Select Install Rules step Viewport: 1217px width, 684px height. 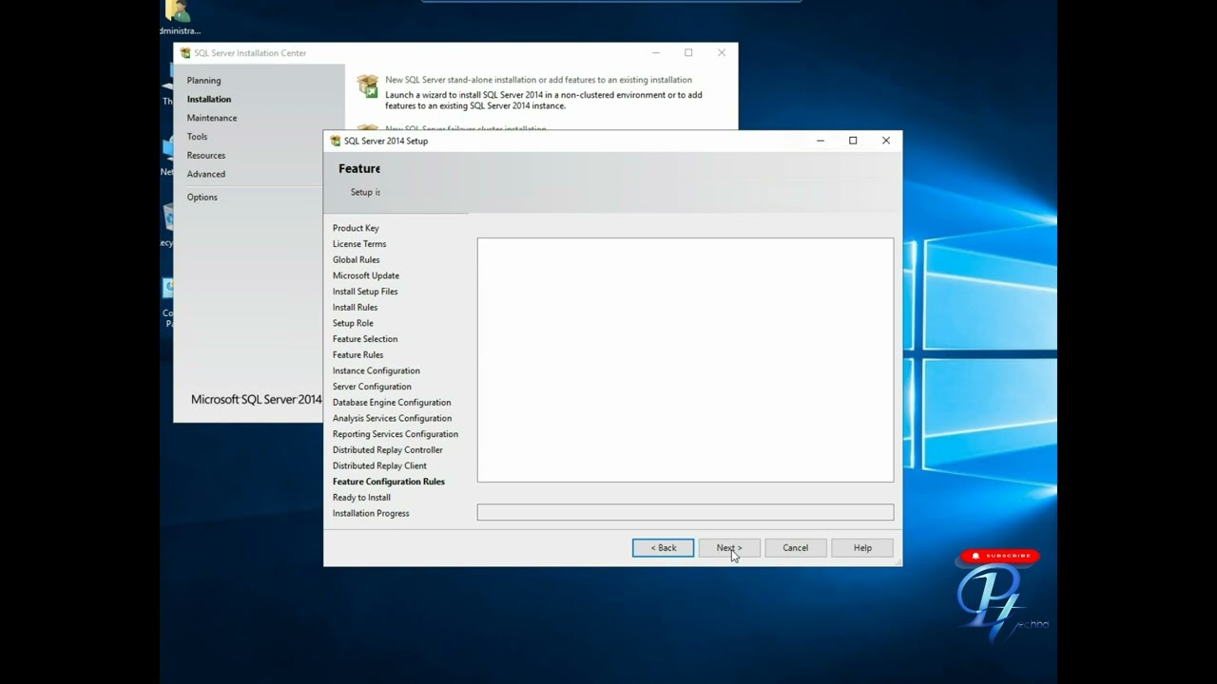click(x=356, y=308)
